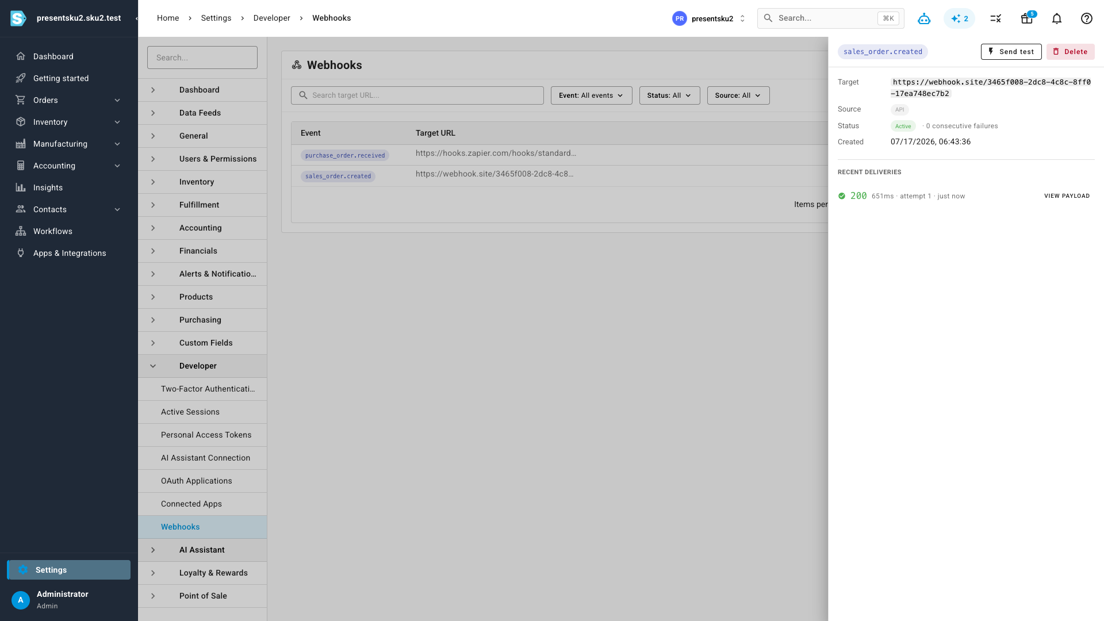This screenshot has width=1104, height=621.
Task: Click the Getting started rocket icon
Action: pyautogui.click(x=21, y=78)
